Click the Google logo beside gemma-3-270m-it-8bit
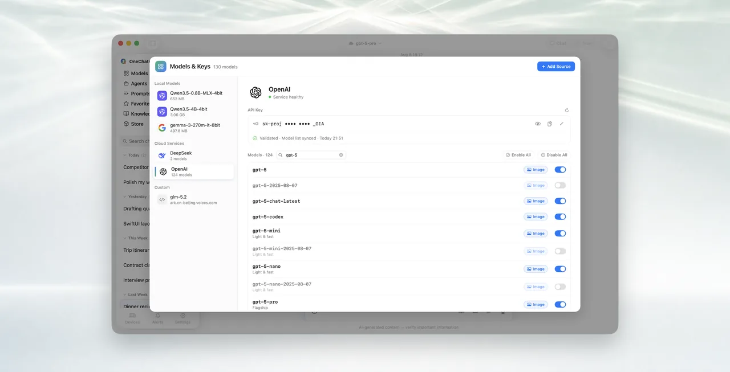The width and height of the screenshot is (730, 372). click(x=162, y=128)
